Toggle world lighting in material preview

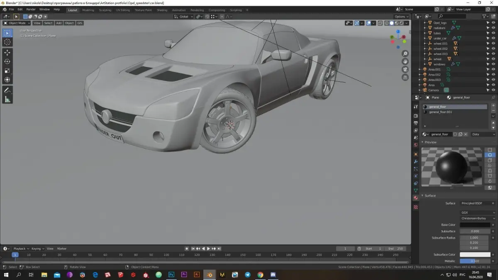coord(490,187)
